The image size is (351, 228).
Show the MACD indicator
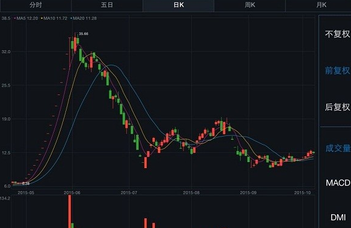(338, 183)
